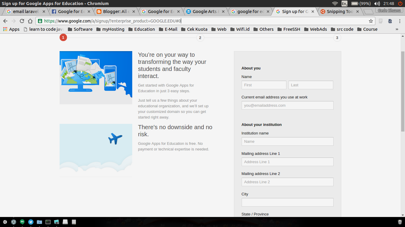Open the Software bookmarks folder
This screenshot has width=405, height=227.
coord(80,29)
